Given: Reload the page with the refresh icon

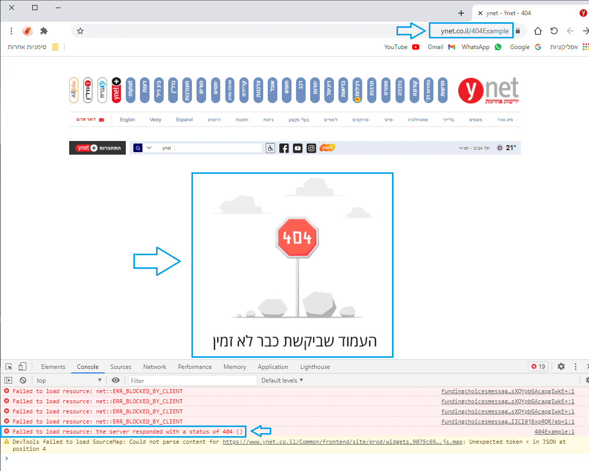Looking at the screenshot, I should point(554,31).
